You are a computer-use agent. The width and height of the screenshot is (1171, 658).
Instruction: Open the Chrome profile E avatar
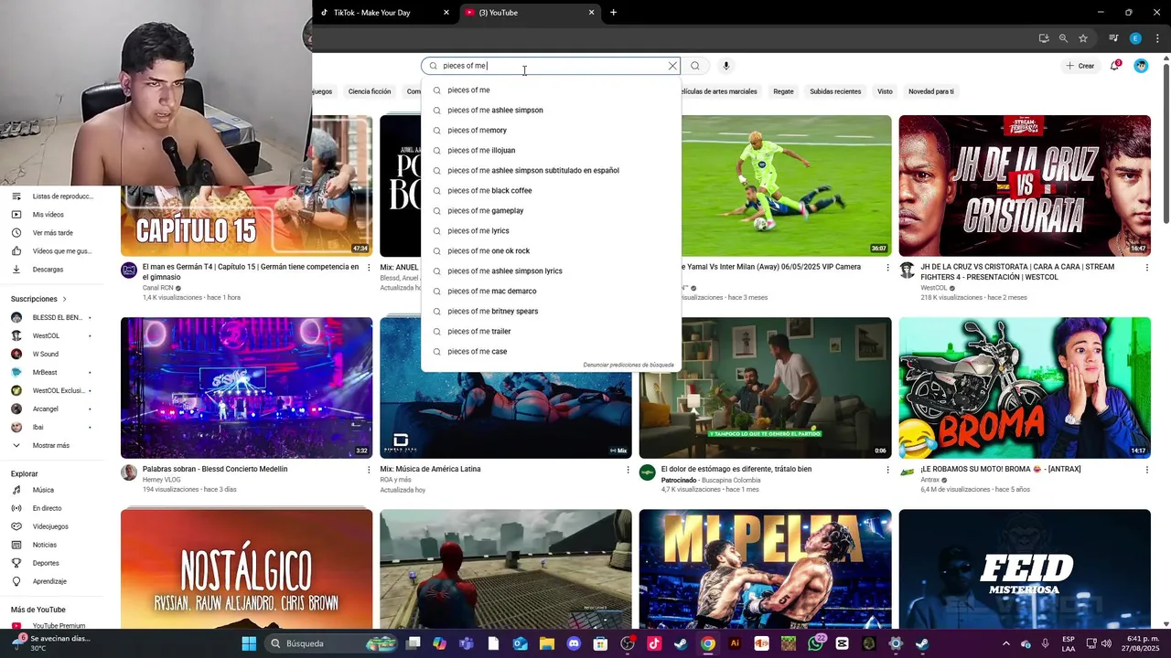point(1135,38)
